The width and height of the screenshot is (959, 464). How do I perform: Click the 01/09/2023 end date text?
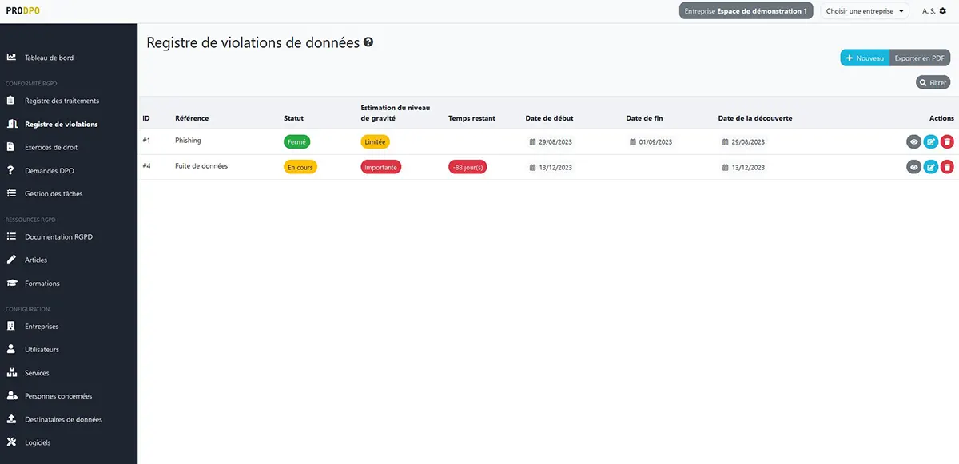655,142
